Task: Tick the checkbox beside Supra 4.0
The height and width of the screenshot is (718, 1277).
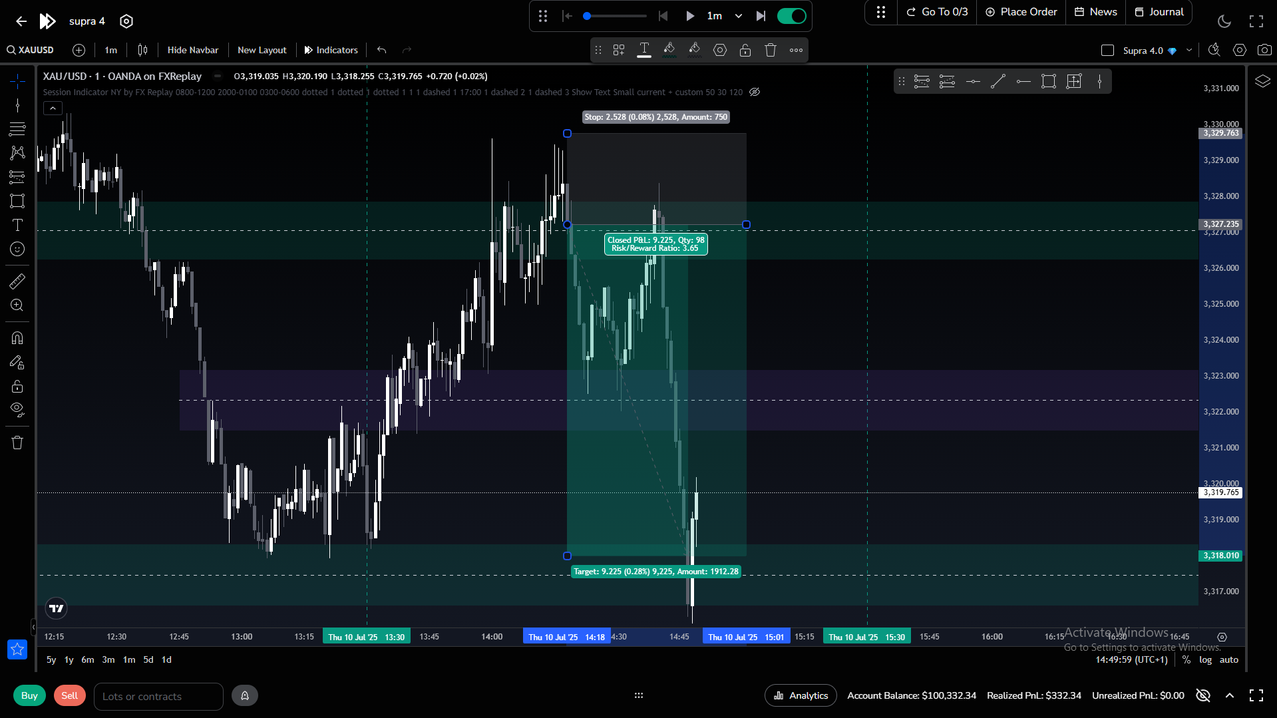Action: point(1107,51)
